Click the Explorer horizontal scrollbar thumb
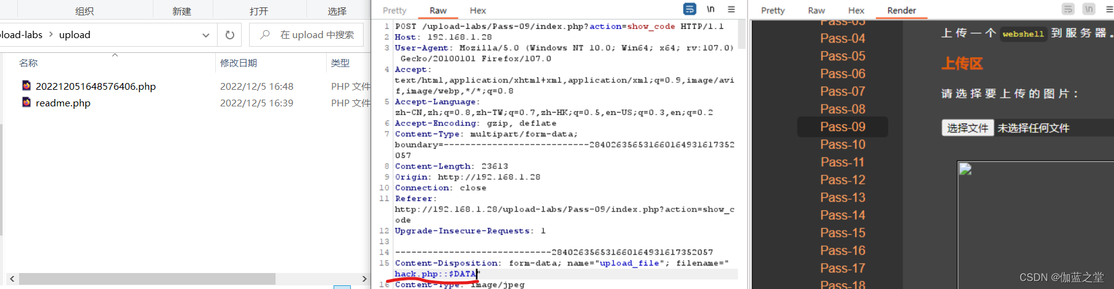 pyautogui.click(x=147, y=279)
